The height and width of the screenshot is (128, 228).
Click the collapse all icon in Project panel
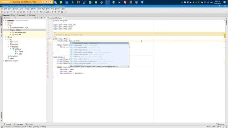(38, 18)
